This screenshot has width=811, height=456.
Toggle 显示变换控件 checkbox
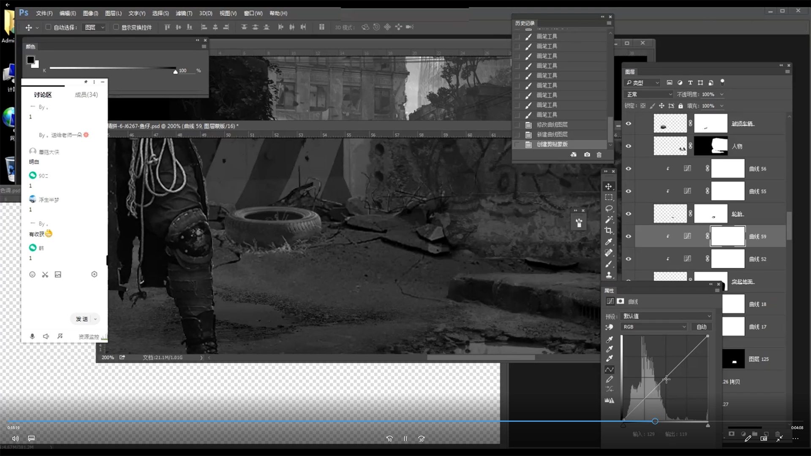[116, 27]
